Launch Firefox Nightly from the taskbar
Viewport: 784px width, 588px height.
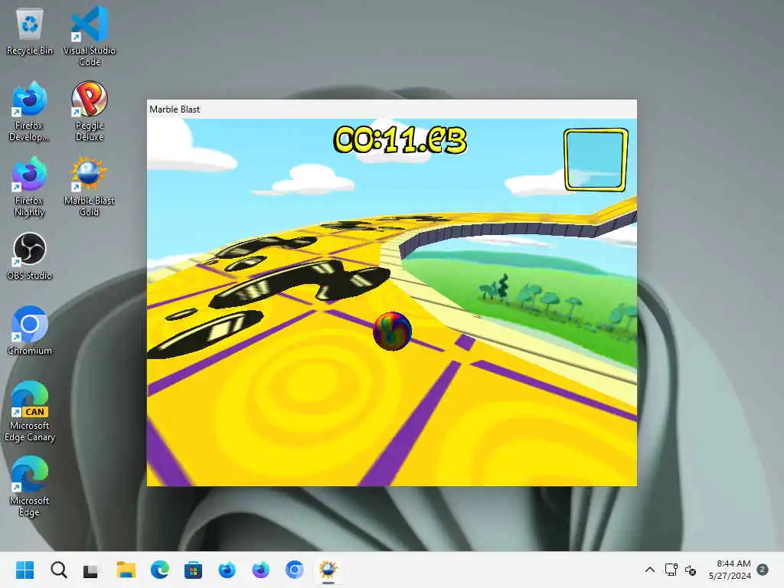(x=260, y=570)
